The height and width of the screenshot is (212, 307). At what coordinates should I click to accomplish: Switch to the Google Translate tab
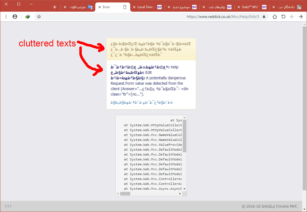[x=79, y=7]
